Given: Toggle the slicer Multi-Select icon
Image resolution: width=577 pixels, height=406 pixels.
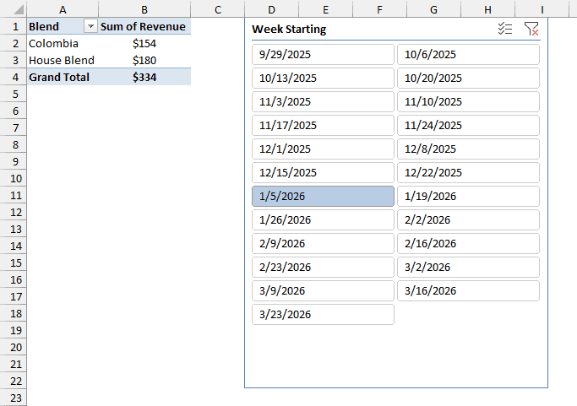Looking at the screenshot, I should (505, 29).
